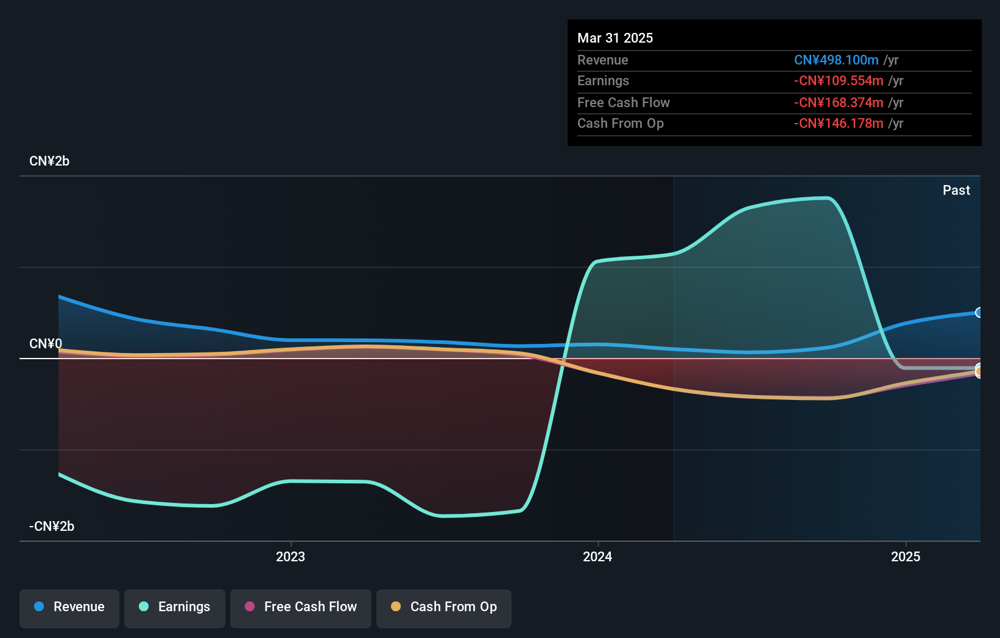Toggle the Cash From Op legend button
The height and width of the screenshot is (638, 1000).
(444, 608)
